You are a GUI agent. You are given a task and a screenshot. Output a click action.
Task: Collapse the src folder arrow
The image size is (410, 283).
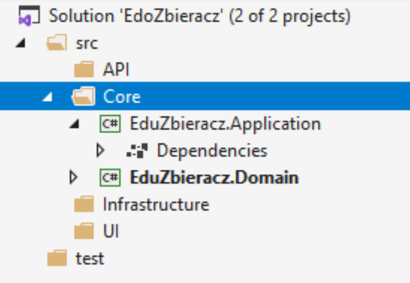[x=20, y=43]
